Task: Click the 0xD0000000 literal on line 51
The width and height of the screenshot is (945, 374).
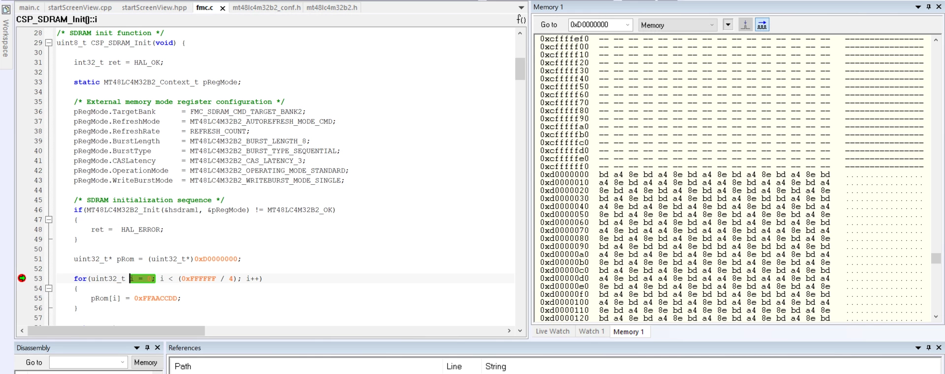Action: click(216, 259)
